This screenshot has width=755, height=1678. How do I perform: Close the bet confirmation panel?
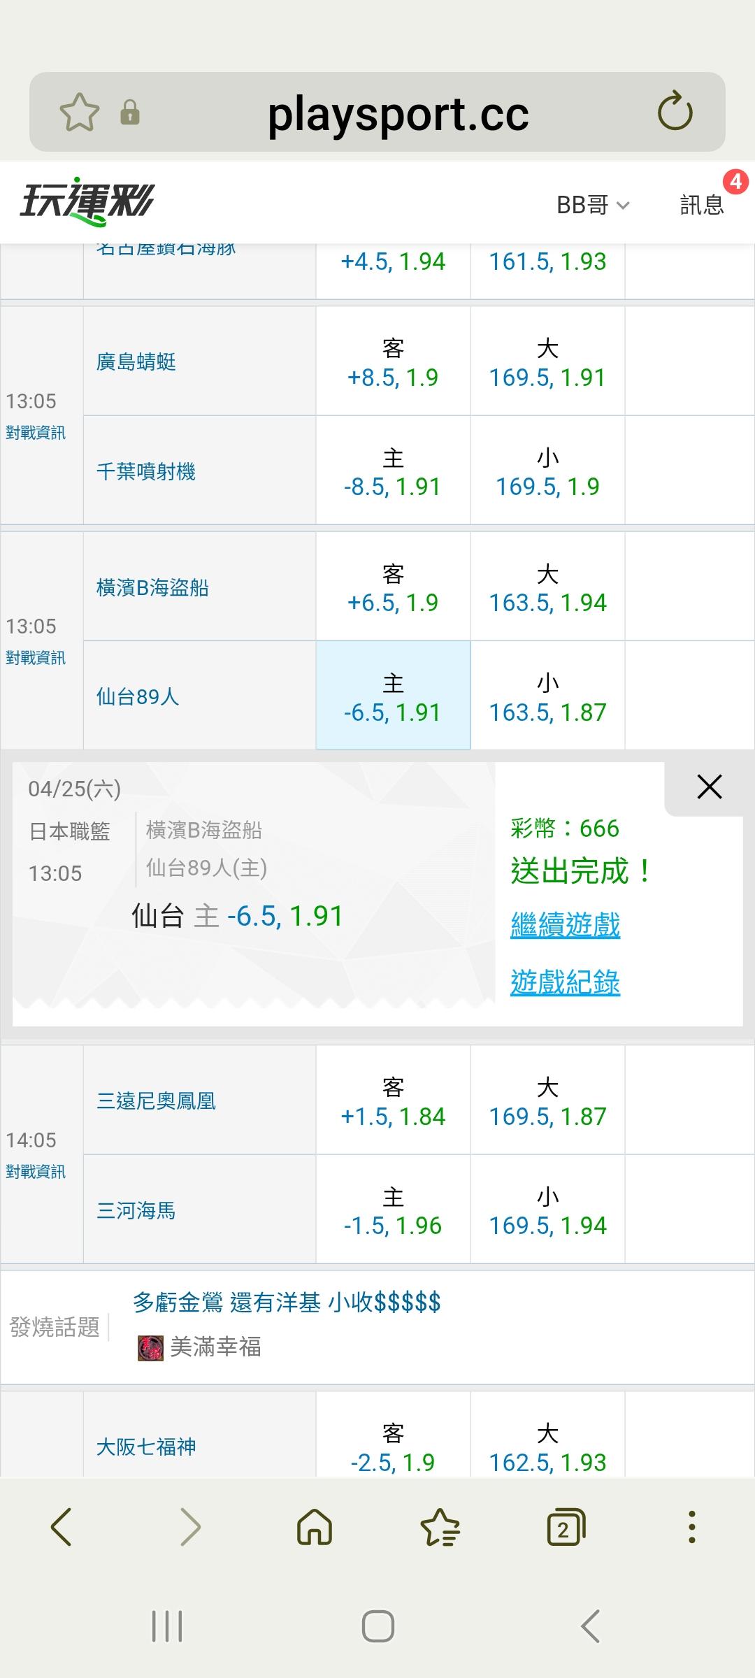(709, 787)
